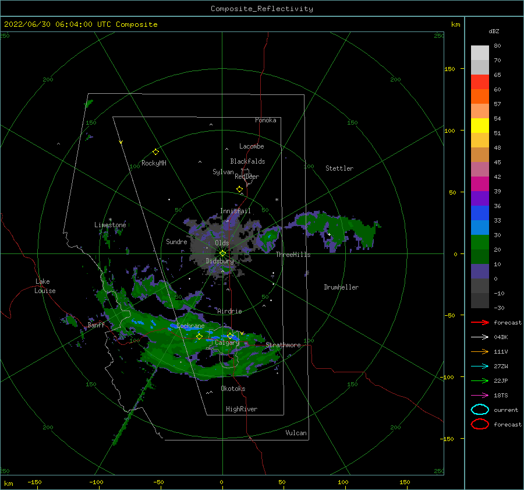Screen dimensions: 524x490
Task: Click the Didsbury town label
Action: 219,261
